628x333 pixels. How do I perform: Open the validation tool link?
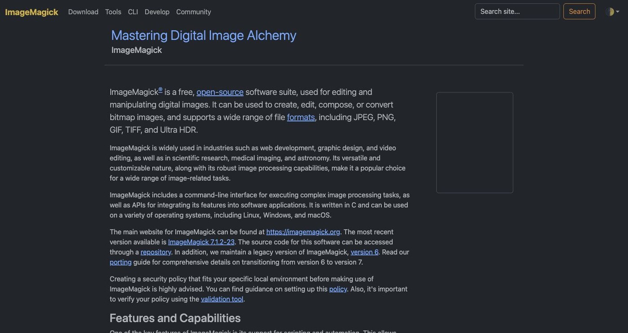pyautogui.click(x=222, y=299)
